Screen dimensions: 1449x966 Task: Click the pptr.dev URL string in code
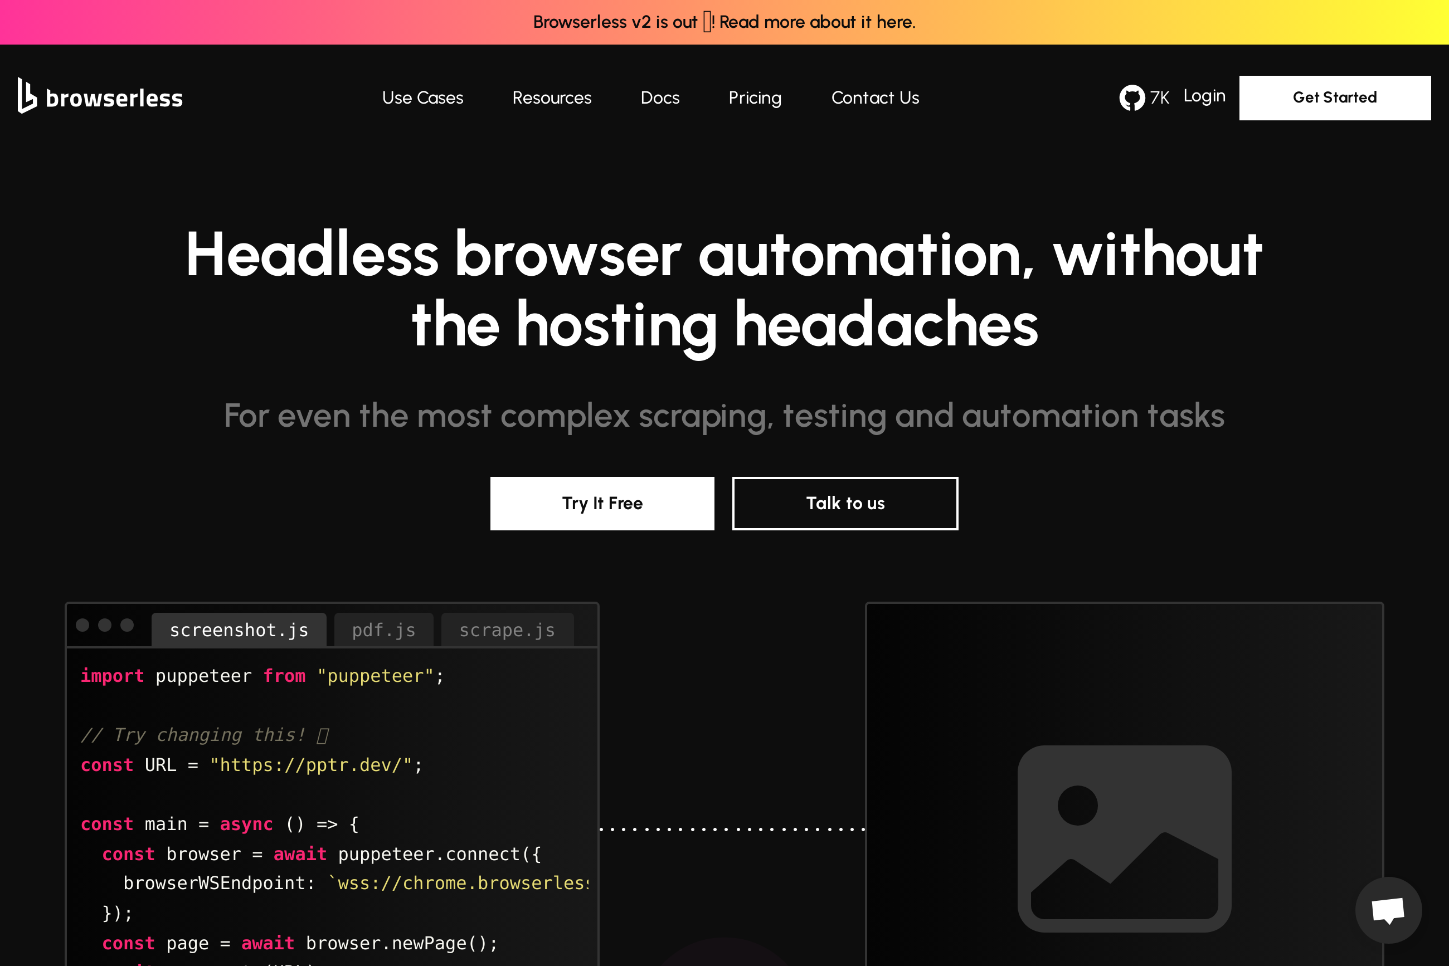tap(311, 765)
